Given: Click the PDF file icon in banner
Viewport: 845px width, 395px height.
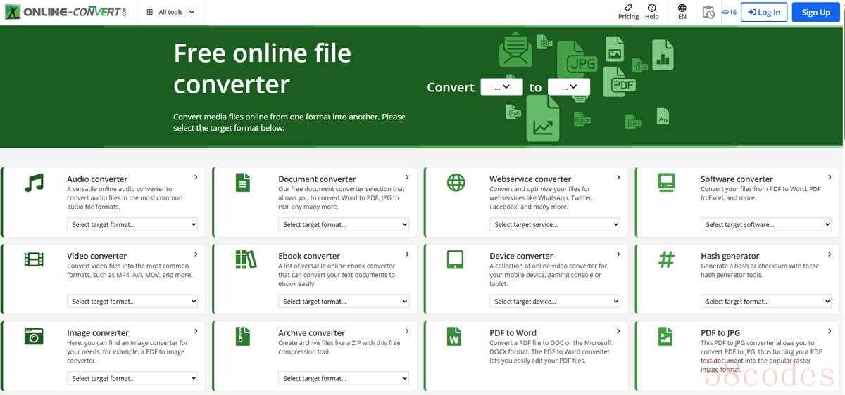Looking at the screenshot, I should 619,82.
